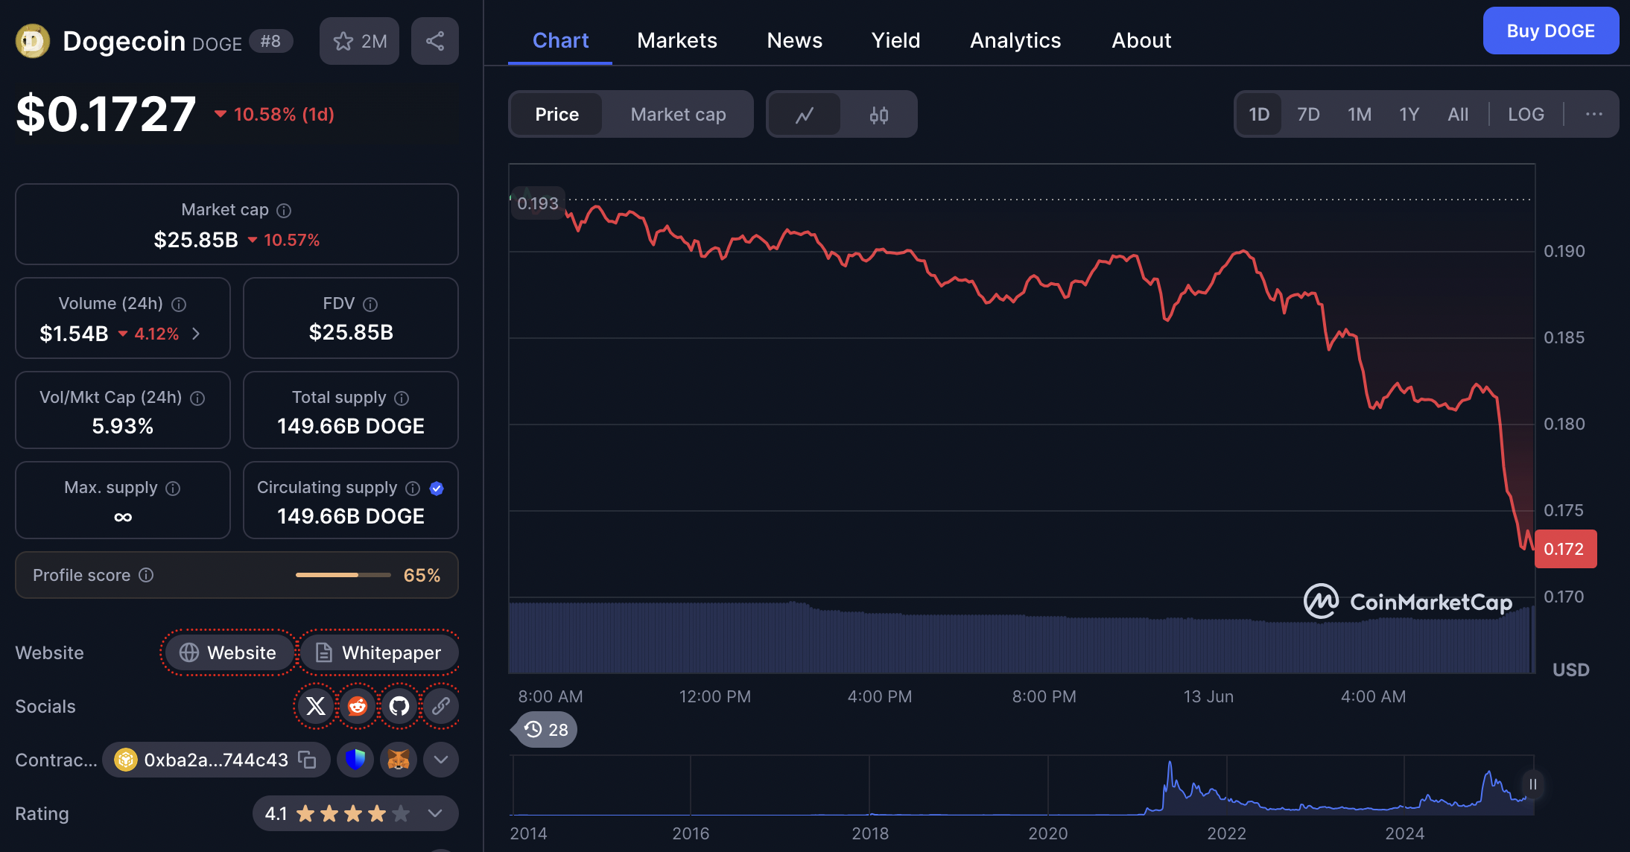This screenshot has height=852, width=1630.
Task: Click the blue shield security icon
Action: 355,760
